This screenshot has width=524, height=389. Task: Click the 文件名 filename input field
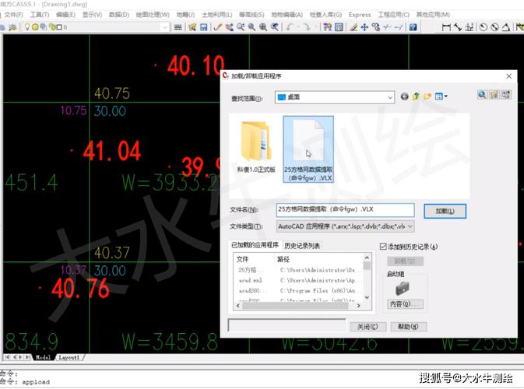pos(346,210)
